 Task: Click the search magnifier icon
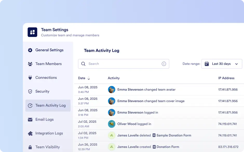[83, 64]
